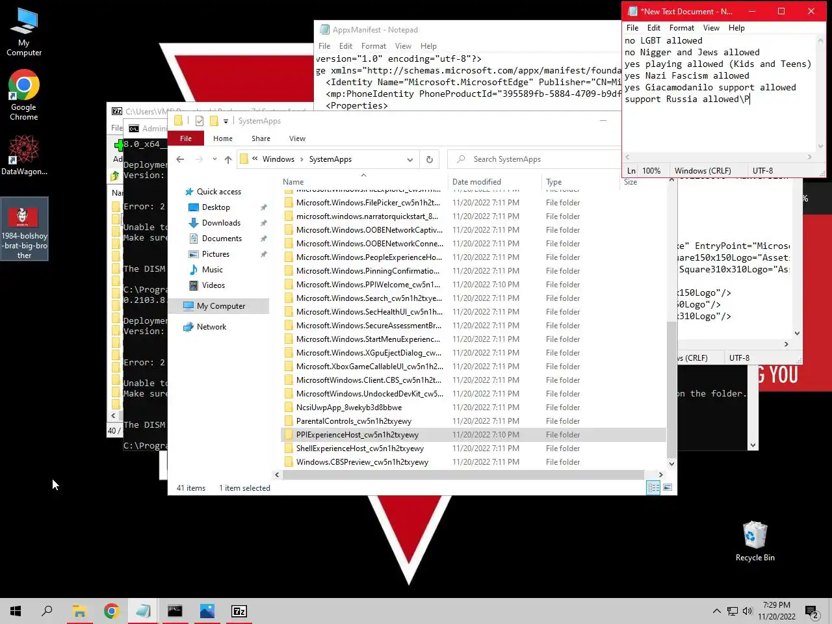The image size is (832, 624).
Task: Switch Explorer to details view
Action: coord(653,487)
